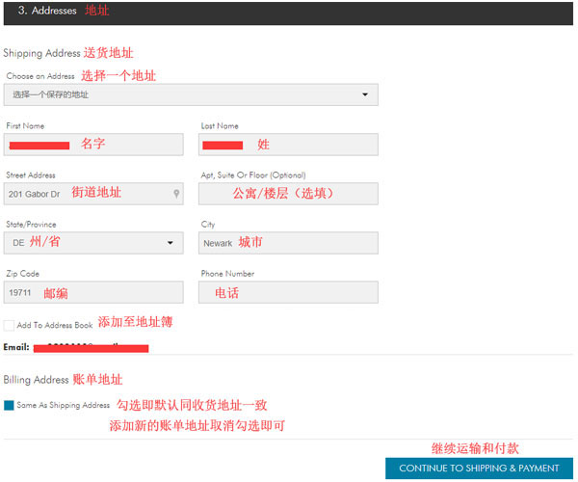Image resolution: width=578 pixels, height=482 pixels.
Task: Click Continue to Shipping & Payment button
Action: tap(479, 469)
